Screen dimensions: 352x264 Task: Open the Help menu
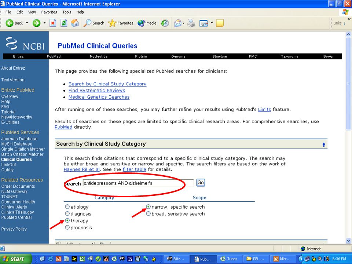point(80,12)
